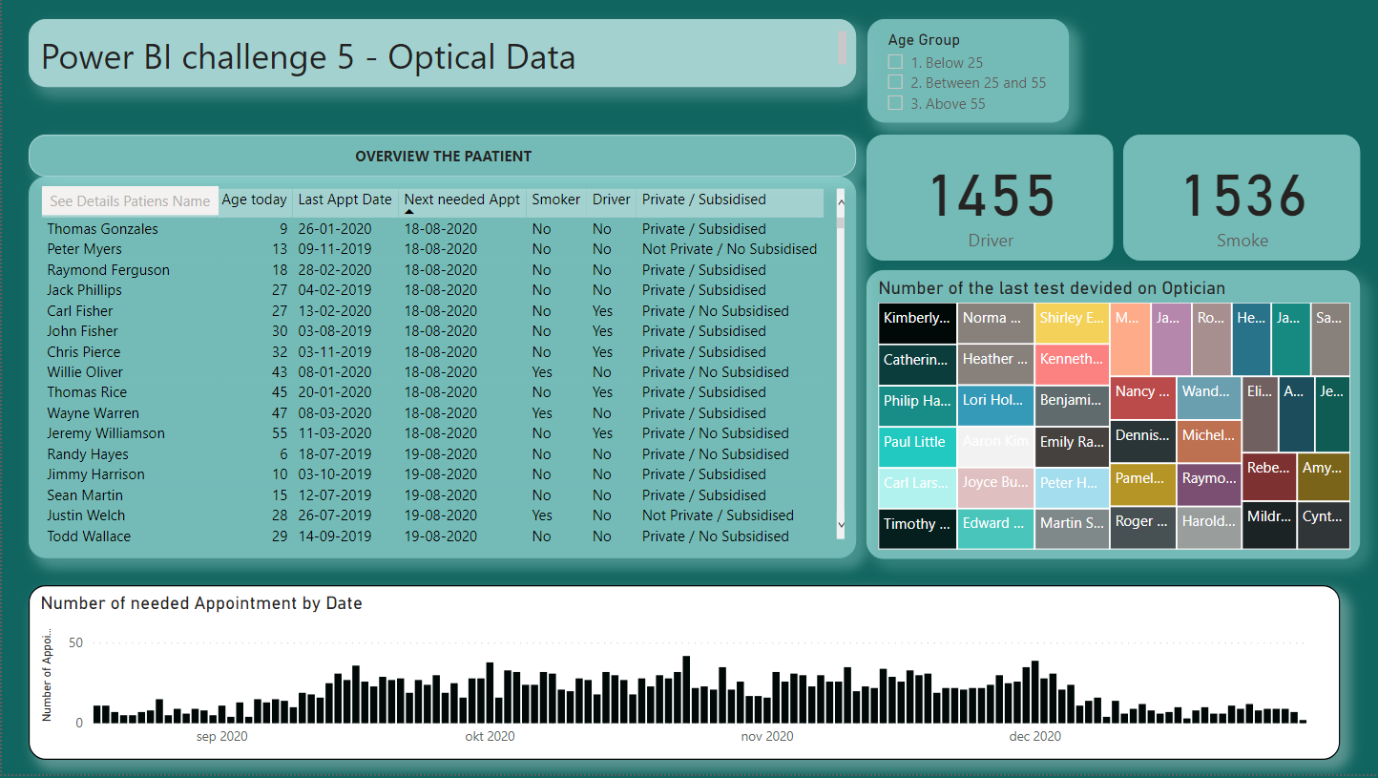Select the Michel treemap tile
The image size is (1378, 778).
[1209, 441]
